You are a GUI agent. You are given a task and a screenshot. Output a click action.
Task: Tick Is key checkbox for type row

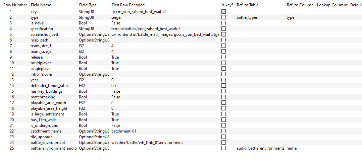tap(223, 17)
